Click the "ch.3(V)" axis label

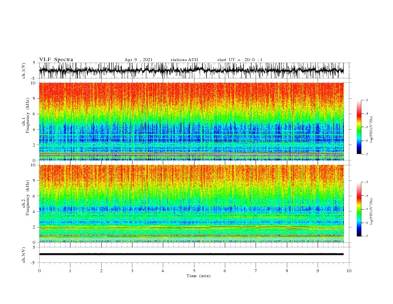tap(24, 255)
